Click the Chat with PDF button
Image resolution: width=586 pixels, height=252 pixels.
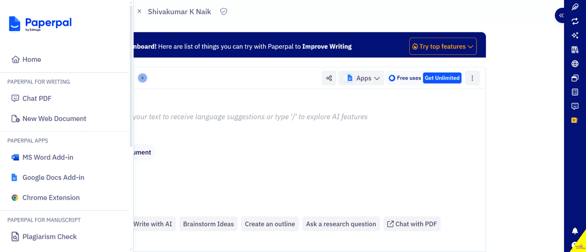(x=412, y=224)
